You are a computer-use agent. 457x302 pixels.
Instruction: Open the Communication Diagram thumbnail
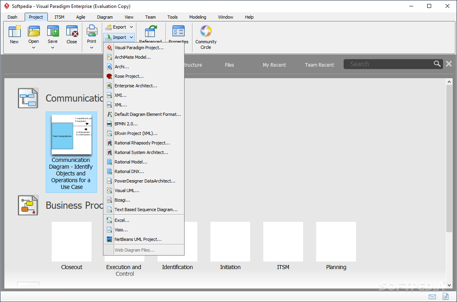(x=72, y=152)
